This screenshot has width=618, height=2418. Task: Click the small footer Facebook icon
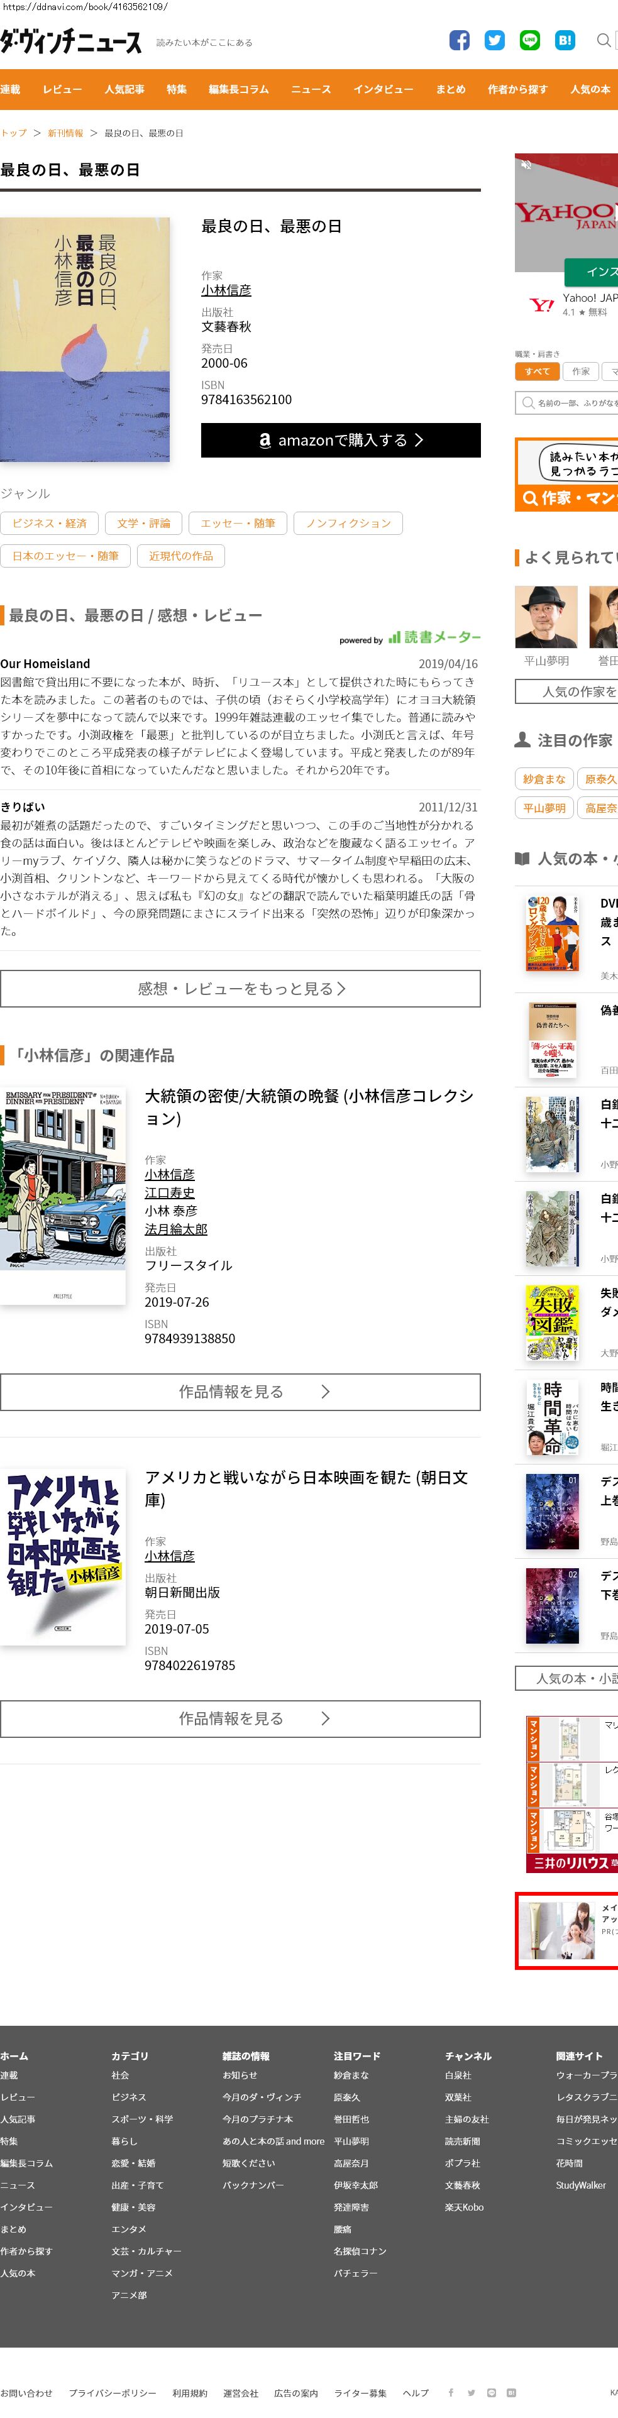pyautogui.click(x=451, y=2392)
